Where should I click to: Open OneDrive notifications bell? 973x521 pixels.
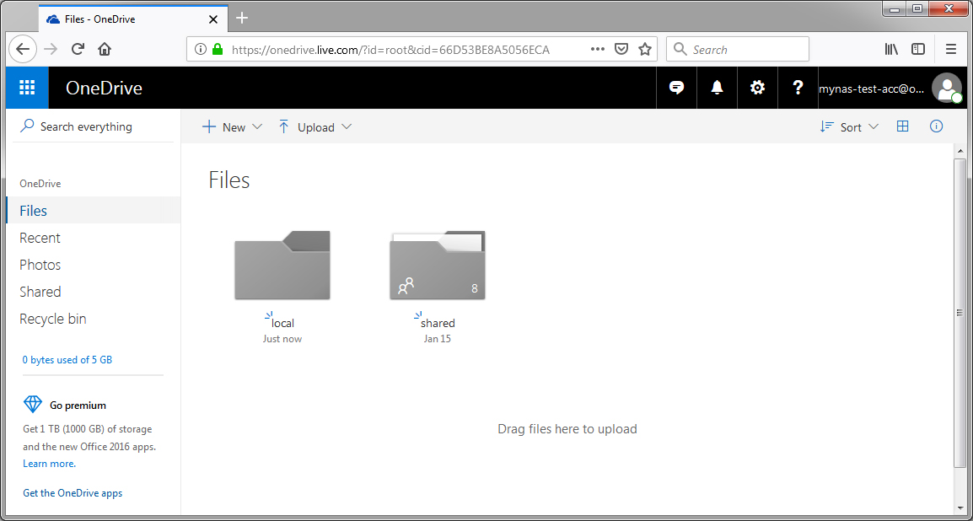coord(716,88)
